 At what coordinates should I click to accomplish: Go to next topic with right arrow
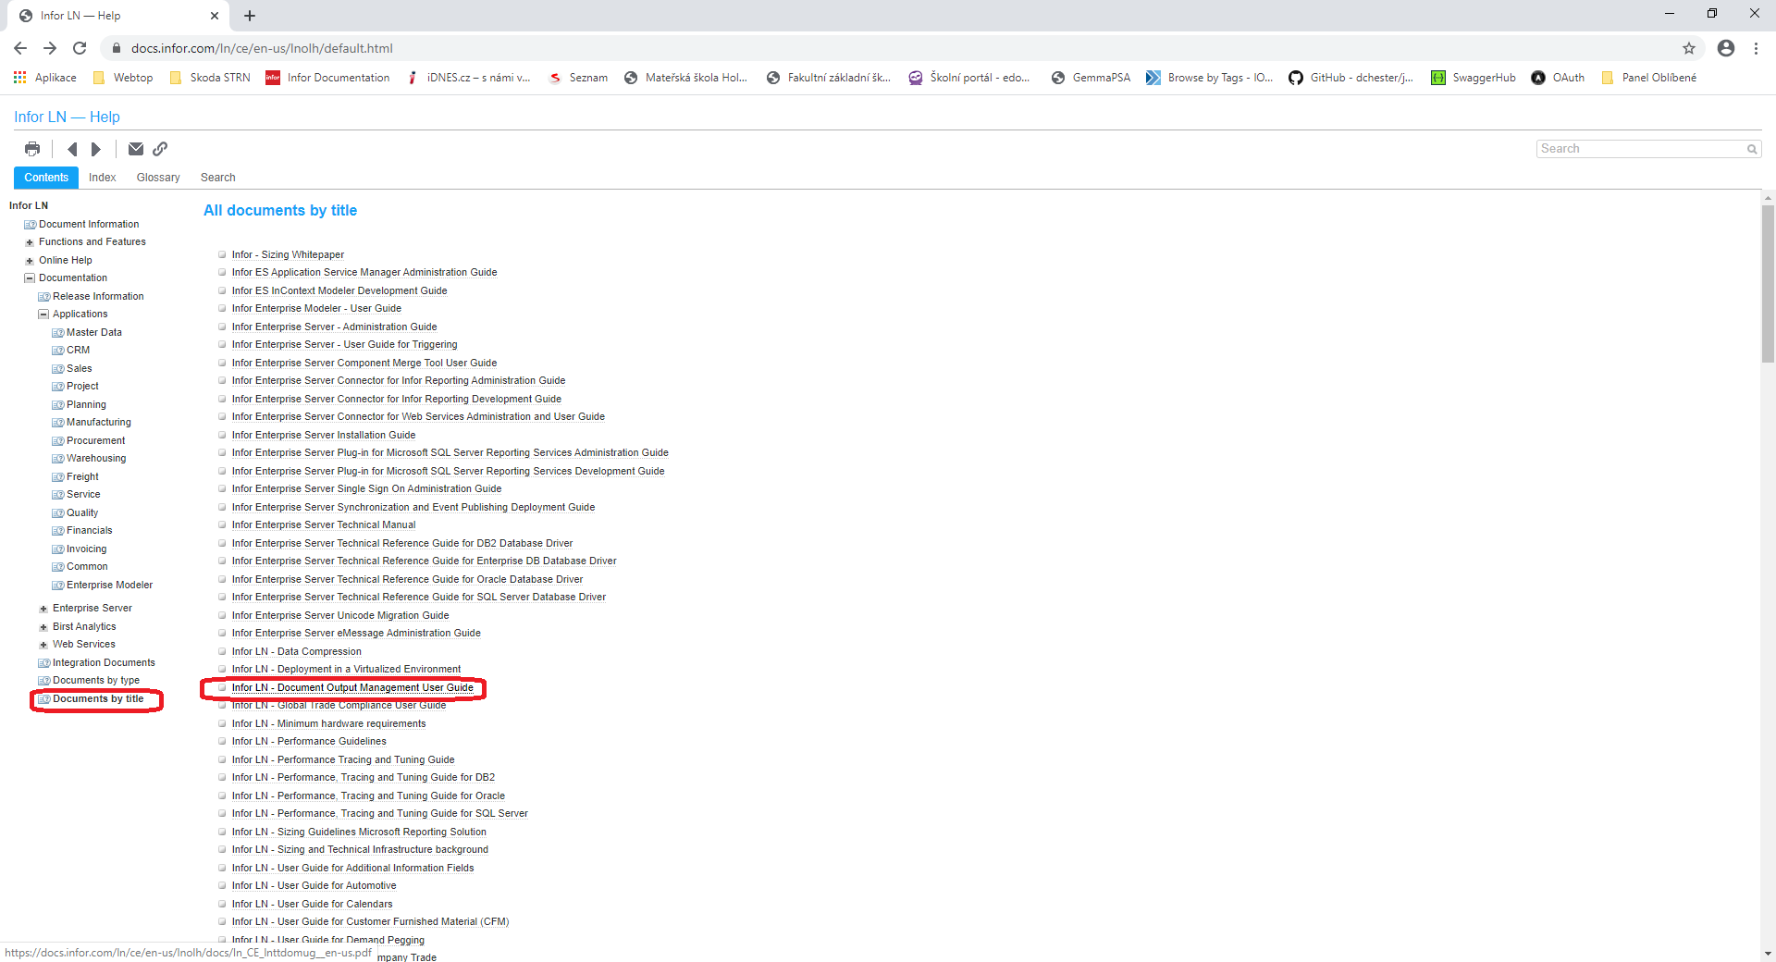coord(95,149)
